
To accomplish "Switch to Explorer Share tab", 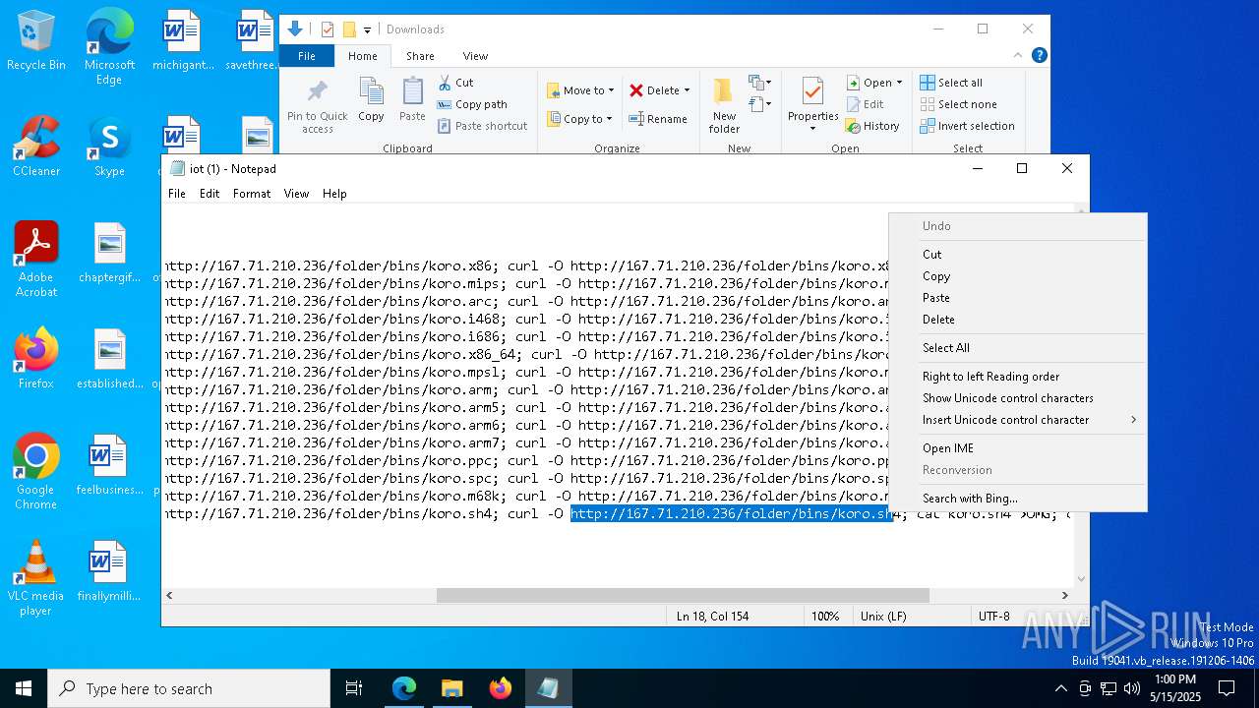I will coord(420,56).
